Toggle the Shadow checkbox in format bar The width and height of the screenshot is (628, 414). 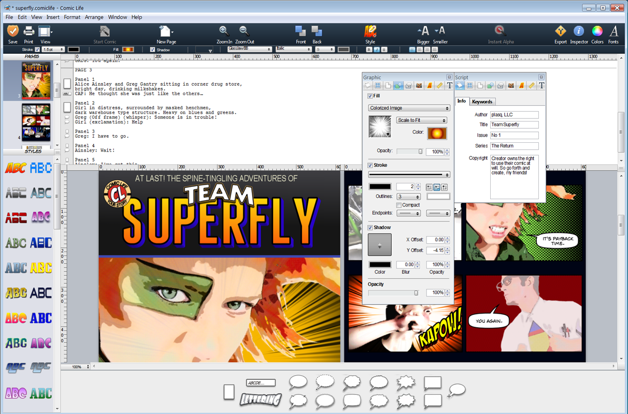click(x=152, y=50)
